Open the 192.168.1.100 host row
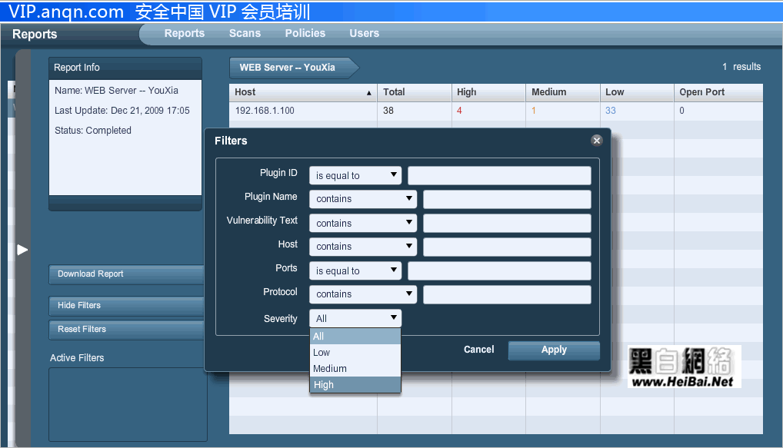 coord(265,111)
